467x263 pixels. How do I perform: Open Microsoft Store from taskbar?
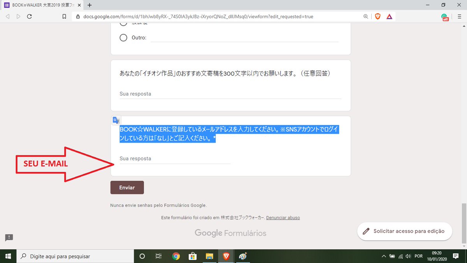coord(193,256)
